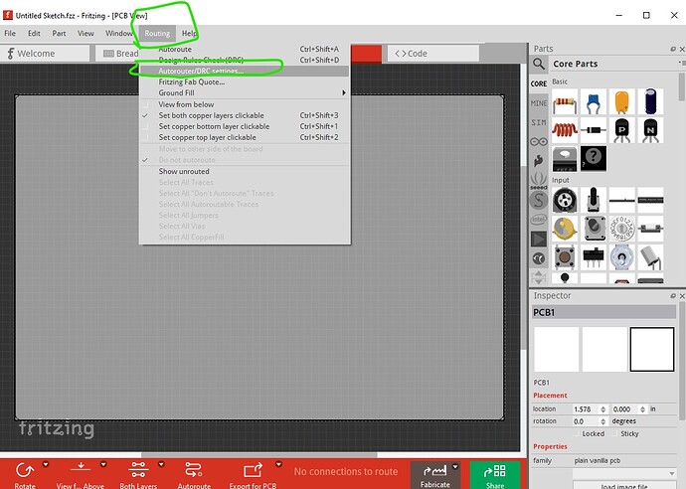Select the diode part
This screenshot has width=686, height=489.
coord(594,130)
